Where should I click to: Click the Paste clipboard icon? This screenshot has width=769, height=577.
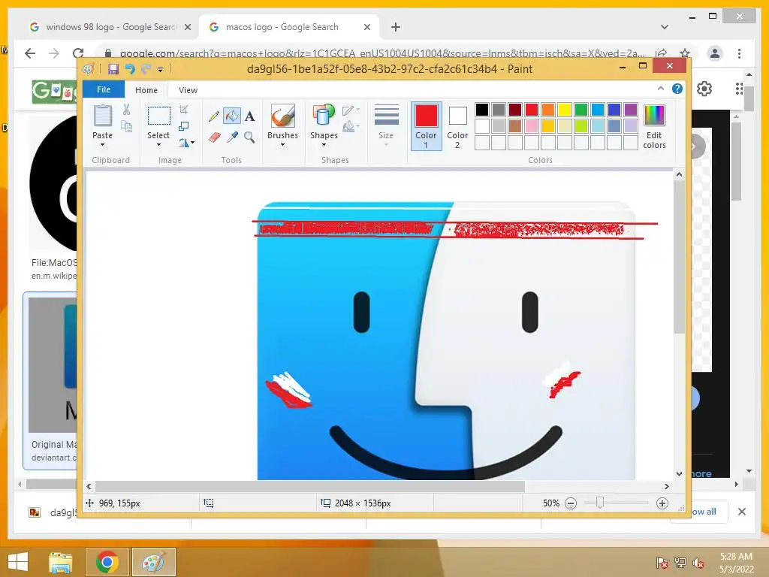tap(102, 116)
